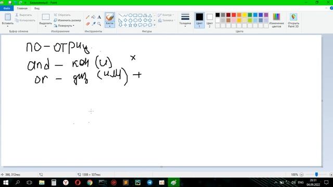Click the Save icon in title bar

10,3
